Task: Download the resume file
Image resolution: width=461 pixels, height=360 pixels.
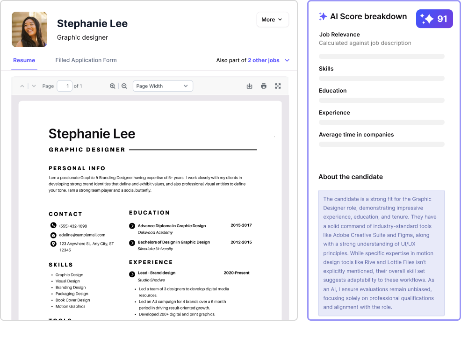Action: coord(250,86)
